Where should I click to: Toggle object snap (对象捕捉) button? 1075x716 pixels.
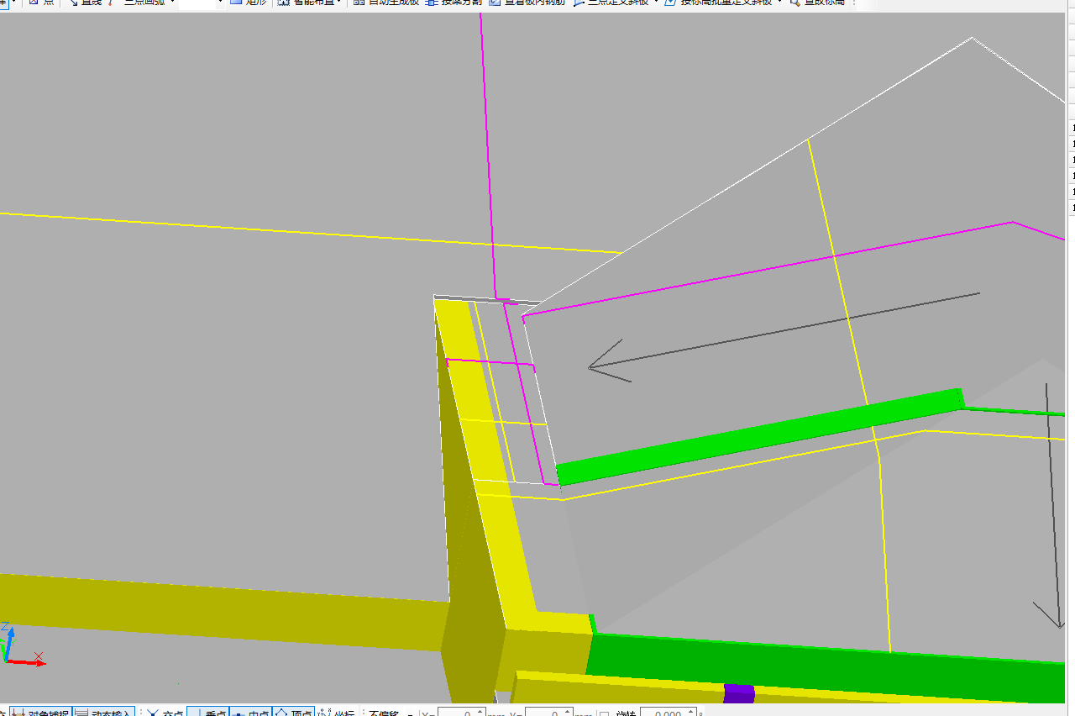pos(41,712)
